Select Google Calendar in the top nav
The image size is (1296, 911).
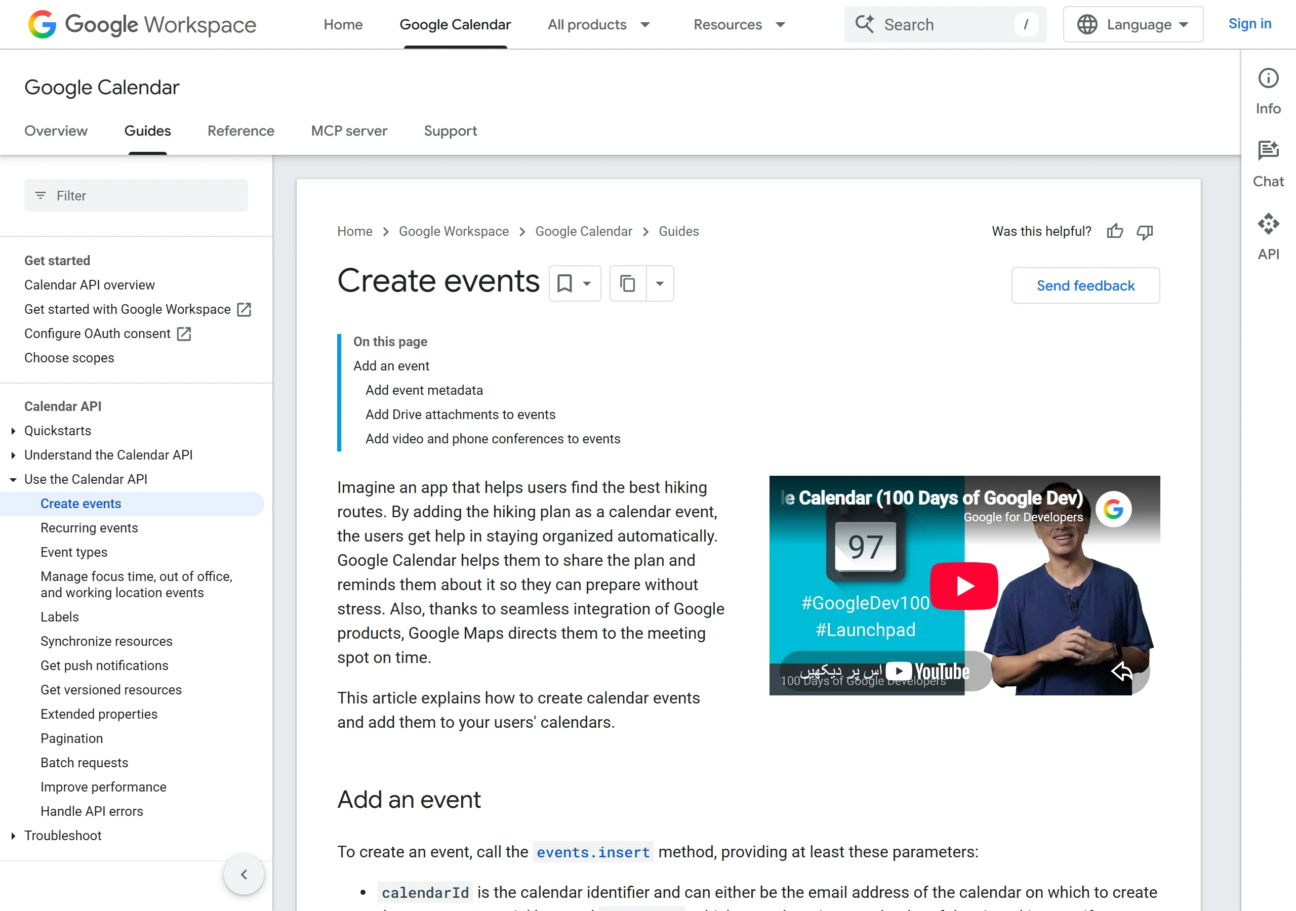click(455, 24)
